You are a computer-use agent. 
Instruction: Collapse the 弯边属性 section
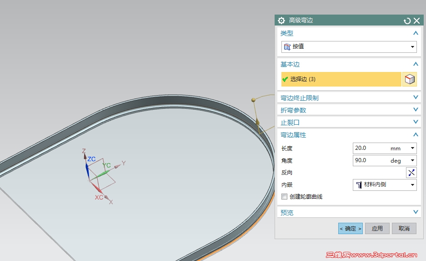coord(416,134)
